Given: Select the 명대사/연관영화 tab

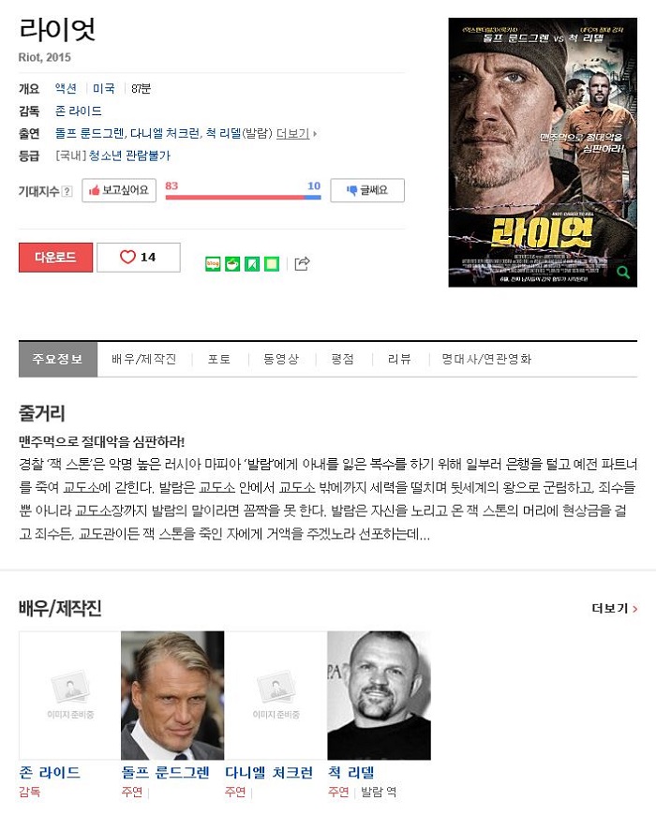Looking at the screenshot, I should (x=486, y=359).
